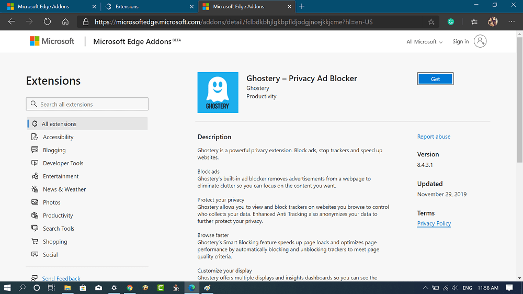Open Cortana from the taskbar
Viewport: 523px width, 294px height.
pos(37,288)
